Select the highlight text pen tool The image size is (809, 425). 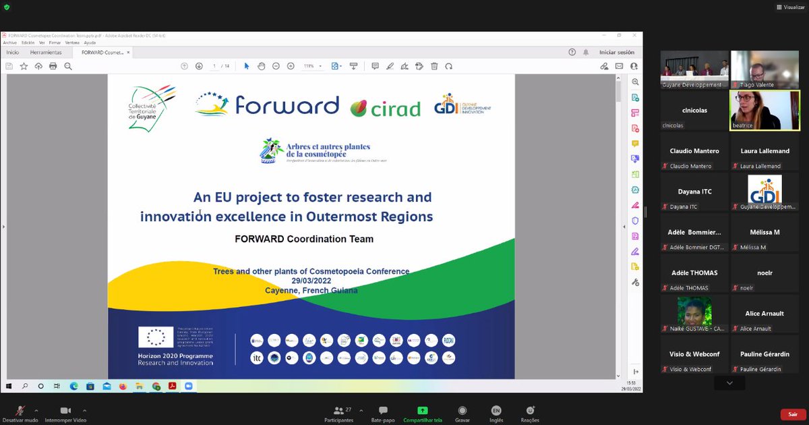click(x=390, y=66)
